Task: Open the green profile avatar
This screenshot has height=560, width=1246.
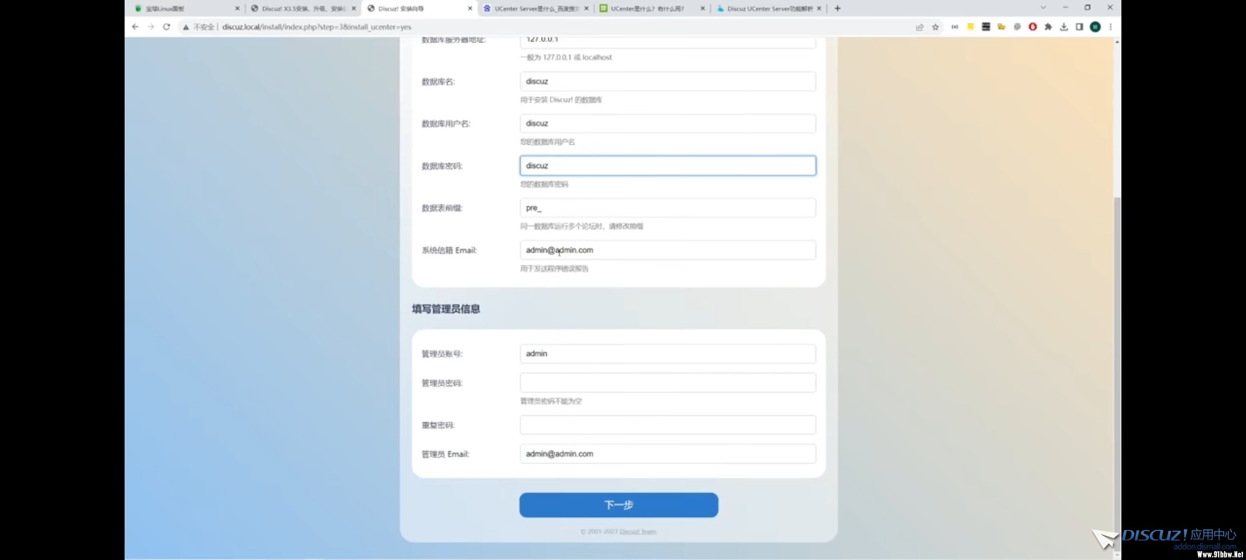Action: tap(1095, 27)
